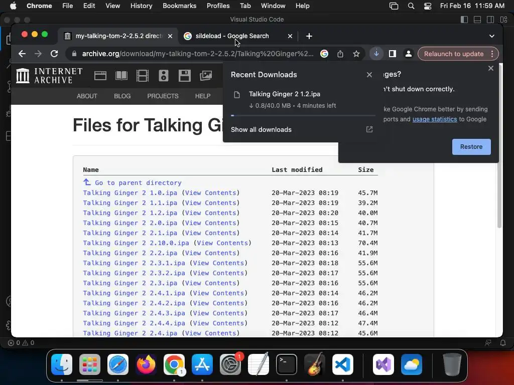514x385 pixels.
Task: Click Restore button
Action: point(471,147)
